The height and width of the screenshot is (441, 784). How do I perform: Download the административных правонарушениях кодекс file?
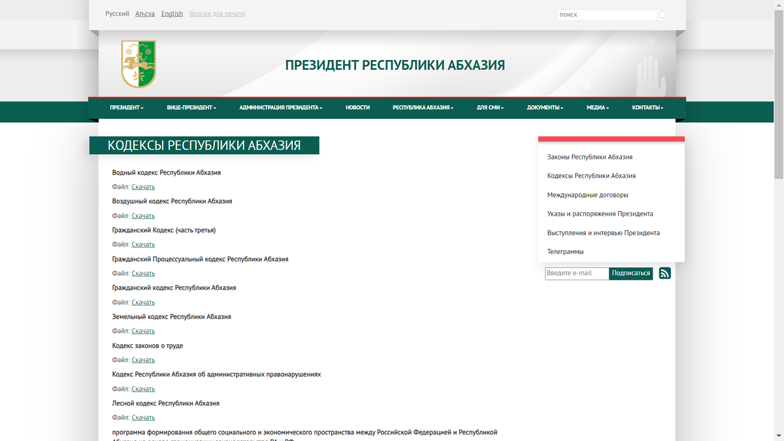[x=143, y=389]
